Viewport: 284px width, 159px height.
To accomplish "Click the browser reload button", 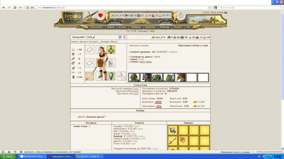I will point(15,8).
